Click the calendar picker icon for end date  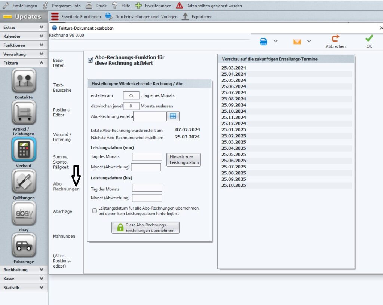point(173,116)
